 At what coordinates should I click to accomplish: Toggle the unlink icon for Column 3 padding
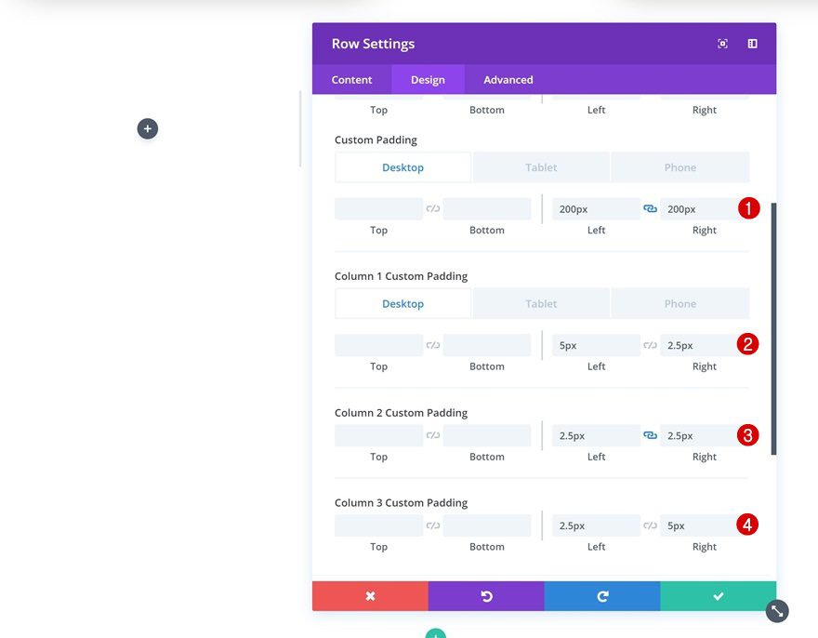click(650, 525)
